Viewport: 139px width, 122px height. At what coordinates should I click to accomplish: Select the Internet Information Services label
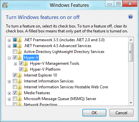tap(49, 81)
